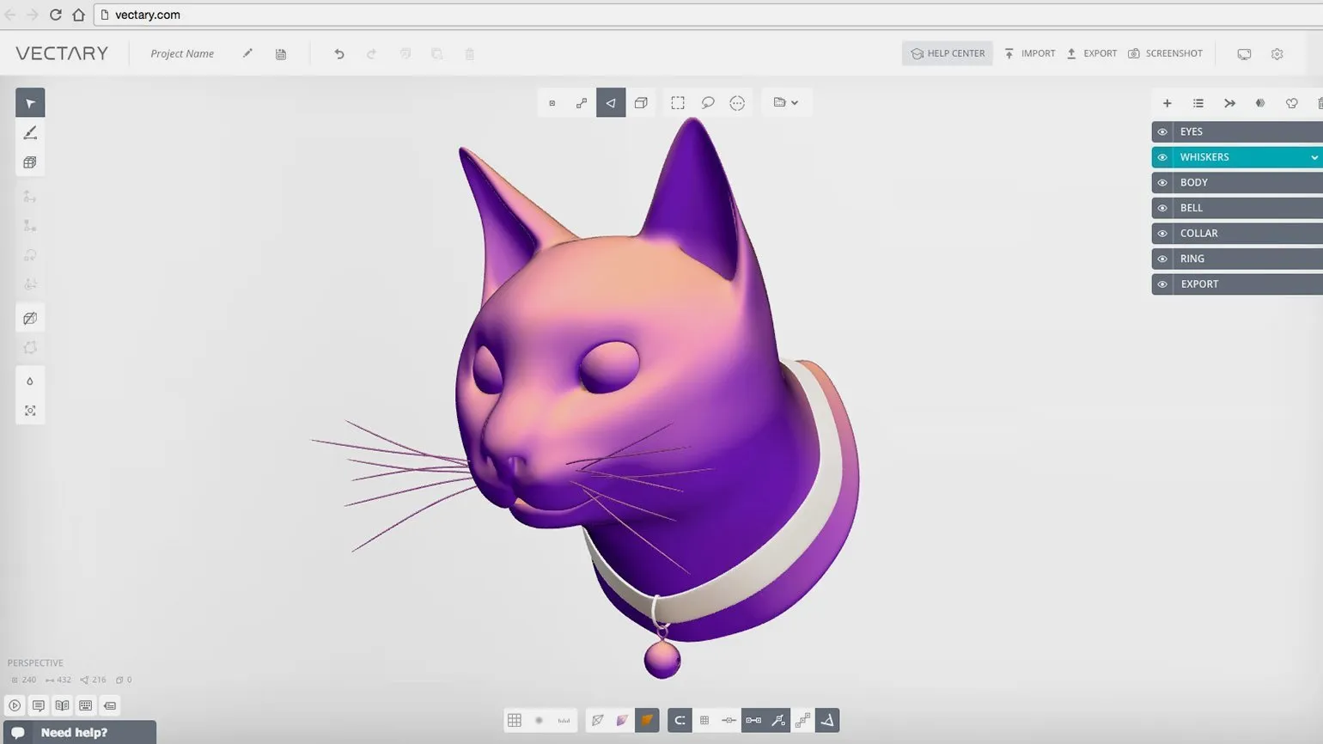Toggle grid display in bottom toolbar
The width and height of the screenshot is (1323, 744).
[x=515, y=721]
